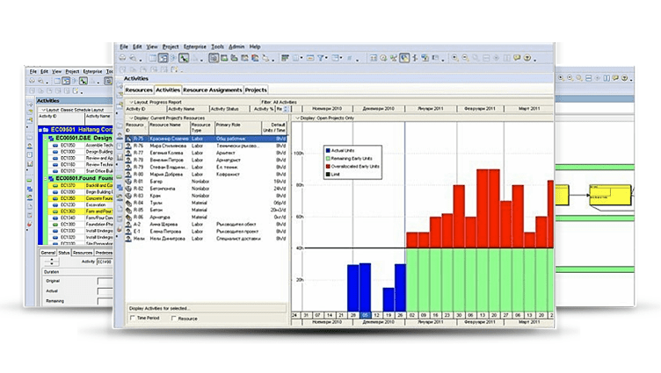Click the material icon next to R-84

point(128,204)
